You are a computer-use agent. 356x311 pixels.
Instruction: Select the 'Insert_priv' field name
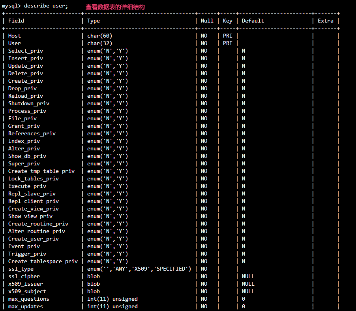[26, 58]
